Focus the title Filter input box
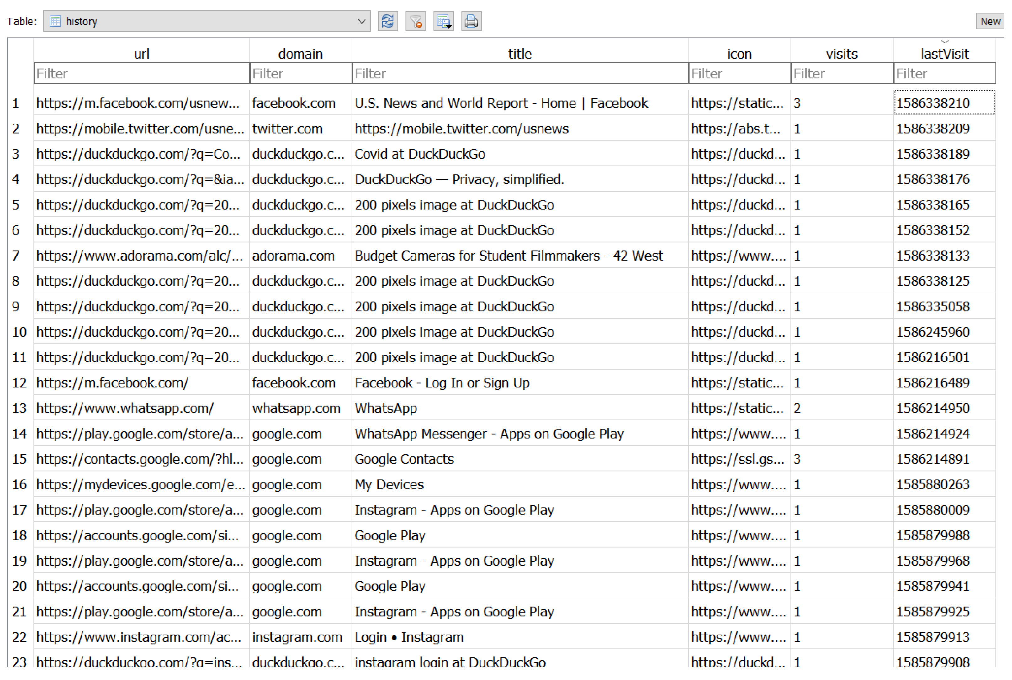Viewport: 1012px width, 680px height. coord(519,73)
